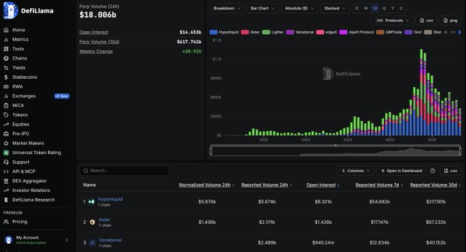Select the M monthly interval
Viewport: 466px width, 252px height.
375,8
